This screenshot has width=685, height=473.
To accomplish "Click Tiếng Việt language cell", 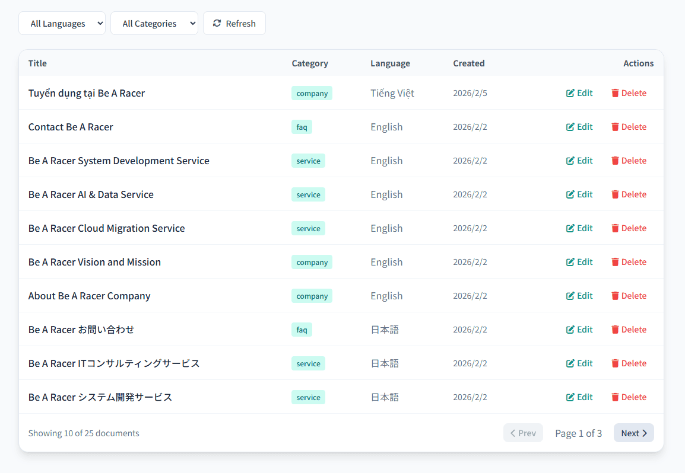I will click(392, 93).
